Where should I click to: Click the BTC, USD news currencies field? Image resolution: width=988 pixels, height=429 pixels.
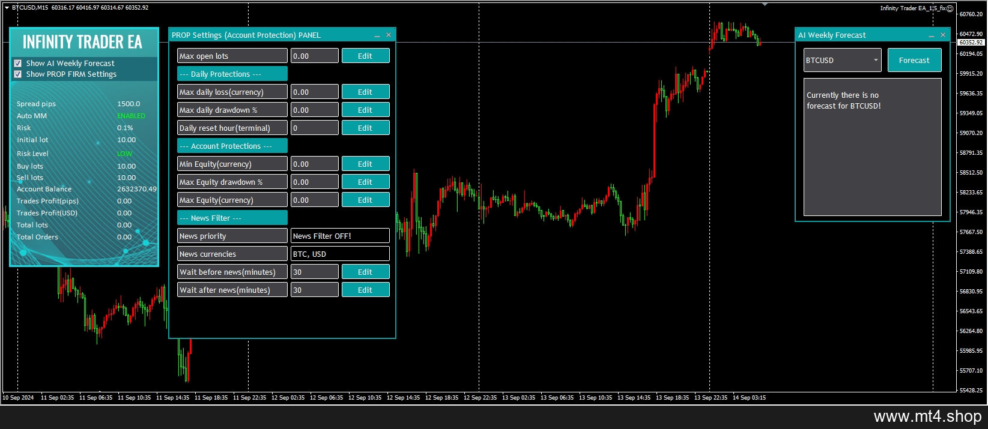340,254
